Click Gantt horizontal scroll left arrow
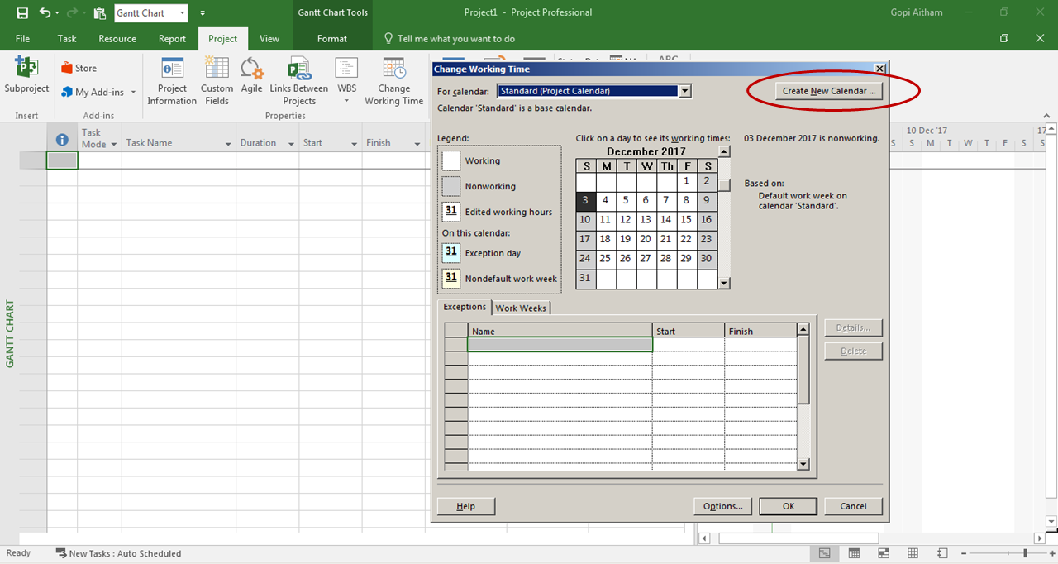 (x=705, y=538)
